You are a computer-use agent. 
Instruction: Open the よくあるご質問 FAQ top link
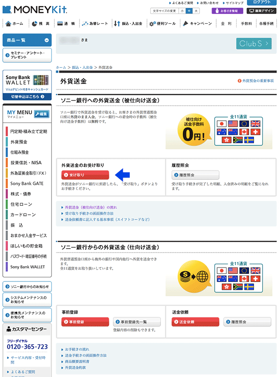tap(181, 3)
